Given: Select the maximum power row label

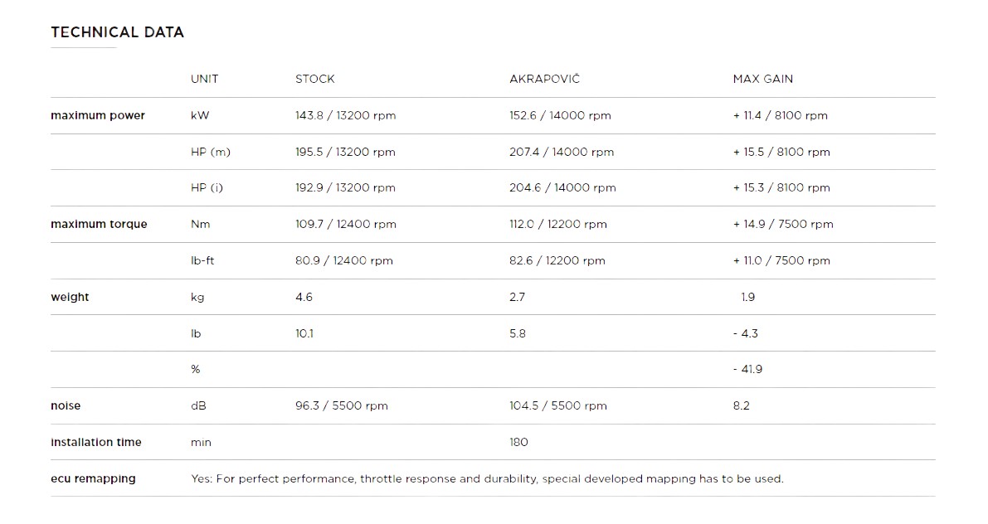Looking at the screenshot, I should (x=98, y=115).
